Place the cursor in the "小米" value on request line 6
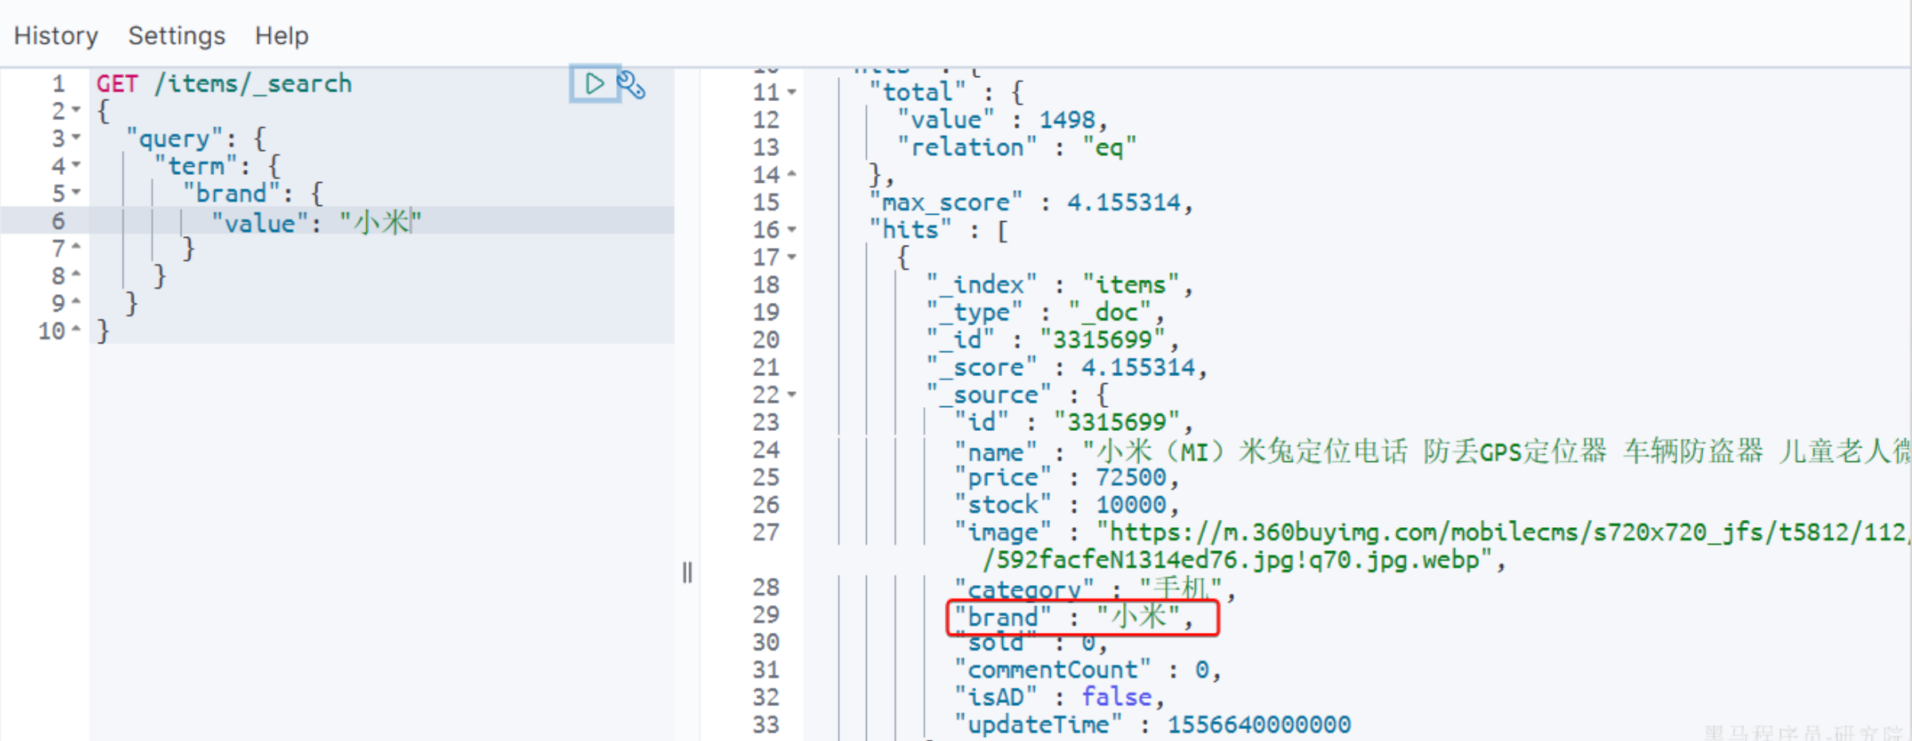Image resolution: width=1912 pixels, height=741 pixels. [380, 223]
